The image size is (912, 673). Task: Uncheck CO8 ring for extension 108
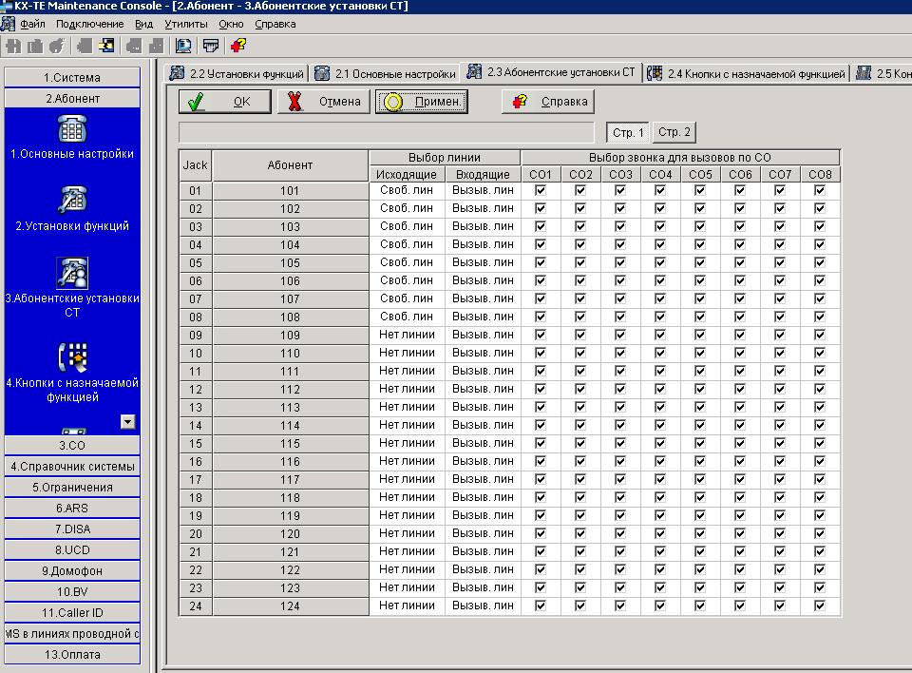pos(820,317)
